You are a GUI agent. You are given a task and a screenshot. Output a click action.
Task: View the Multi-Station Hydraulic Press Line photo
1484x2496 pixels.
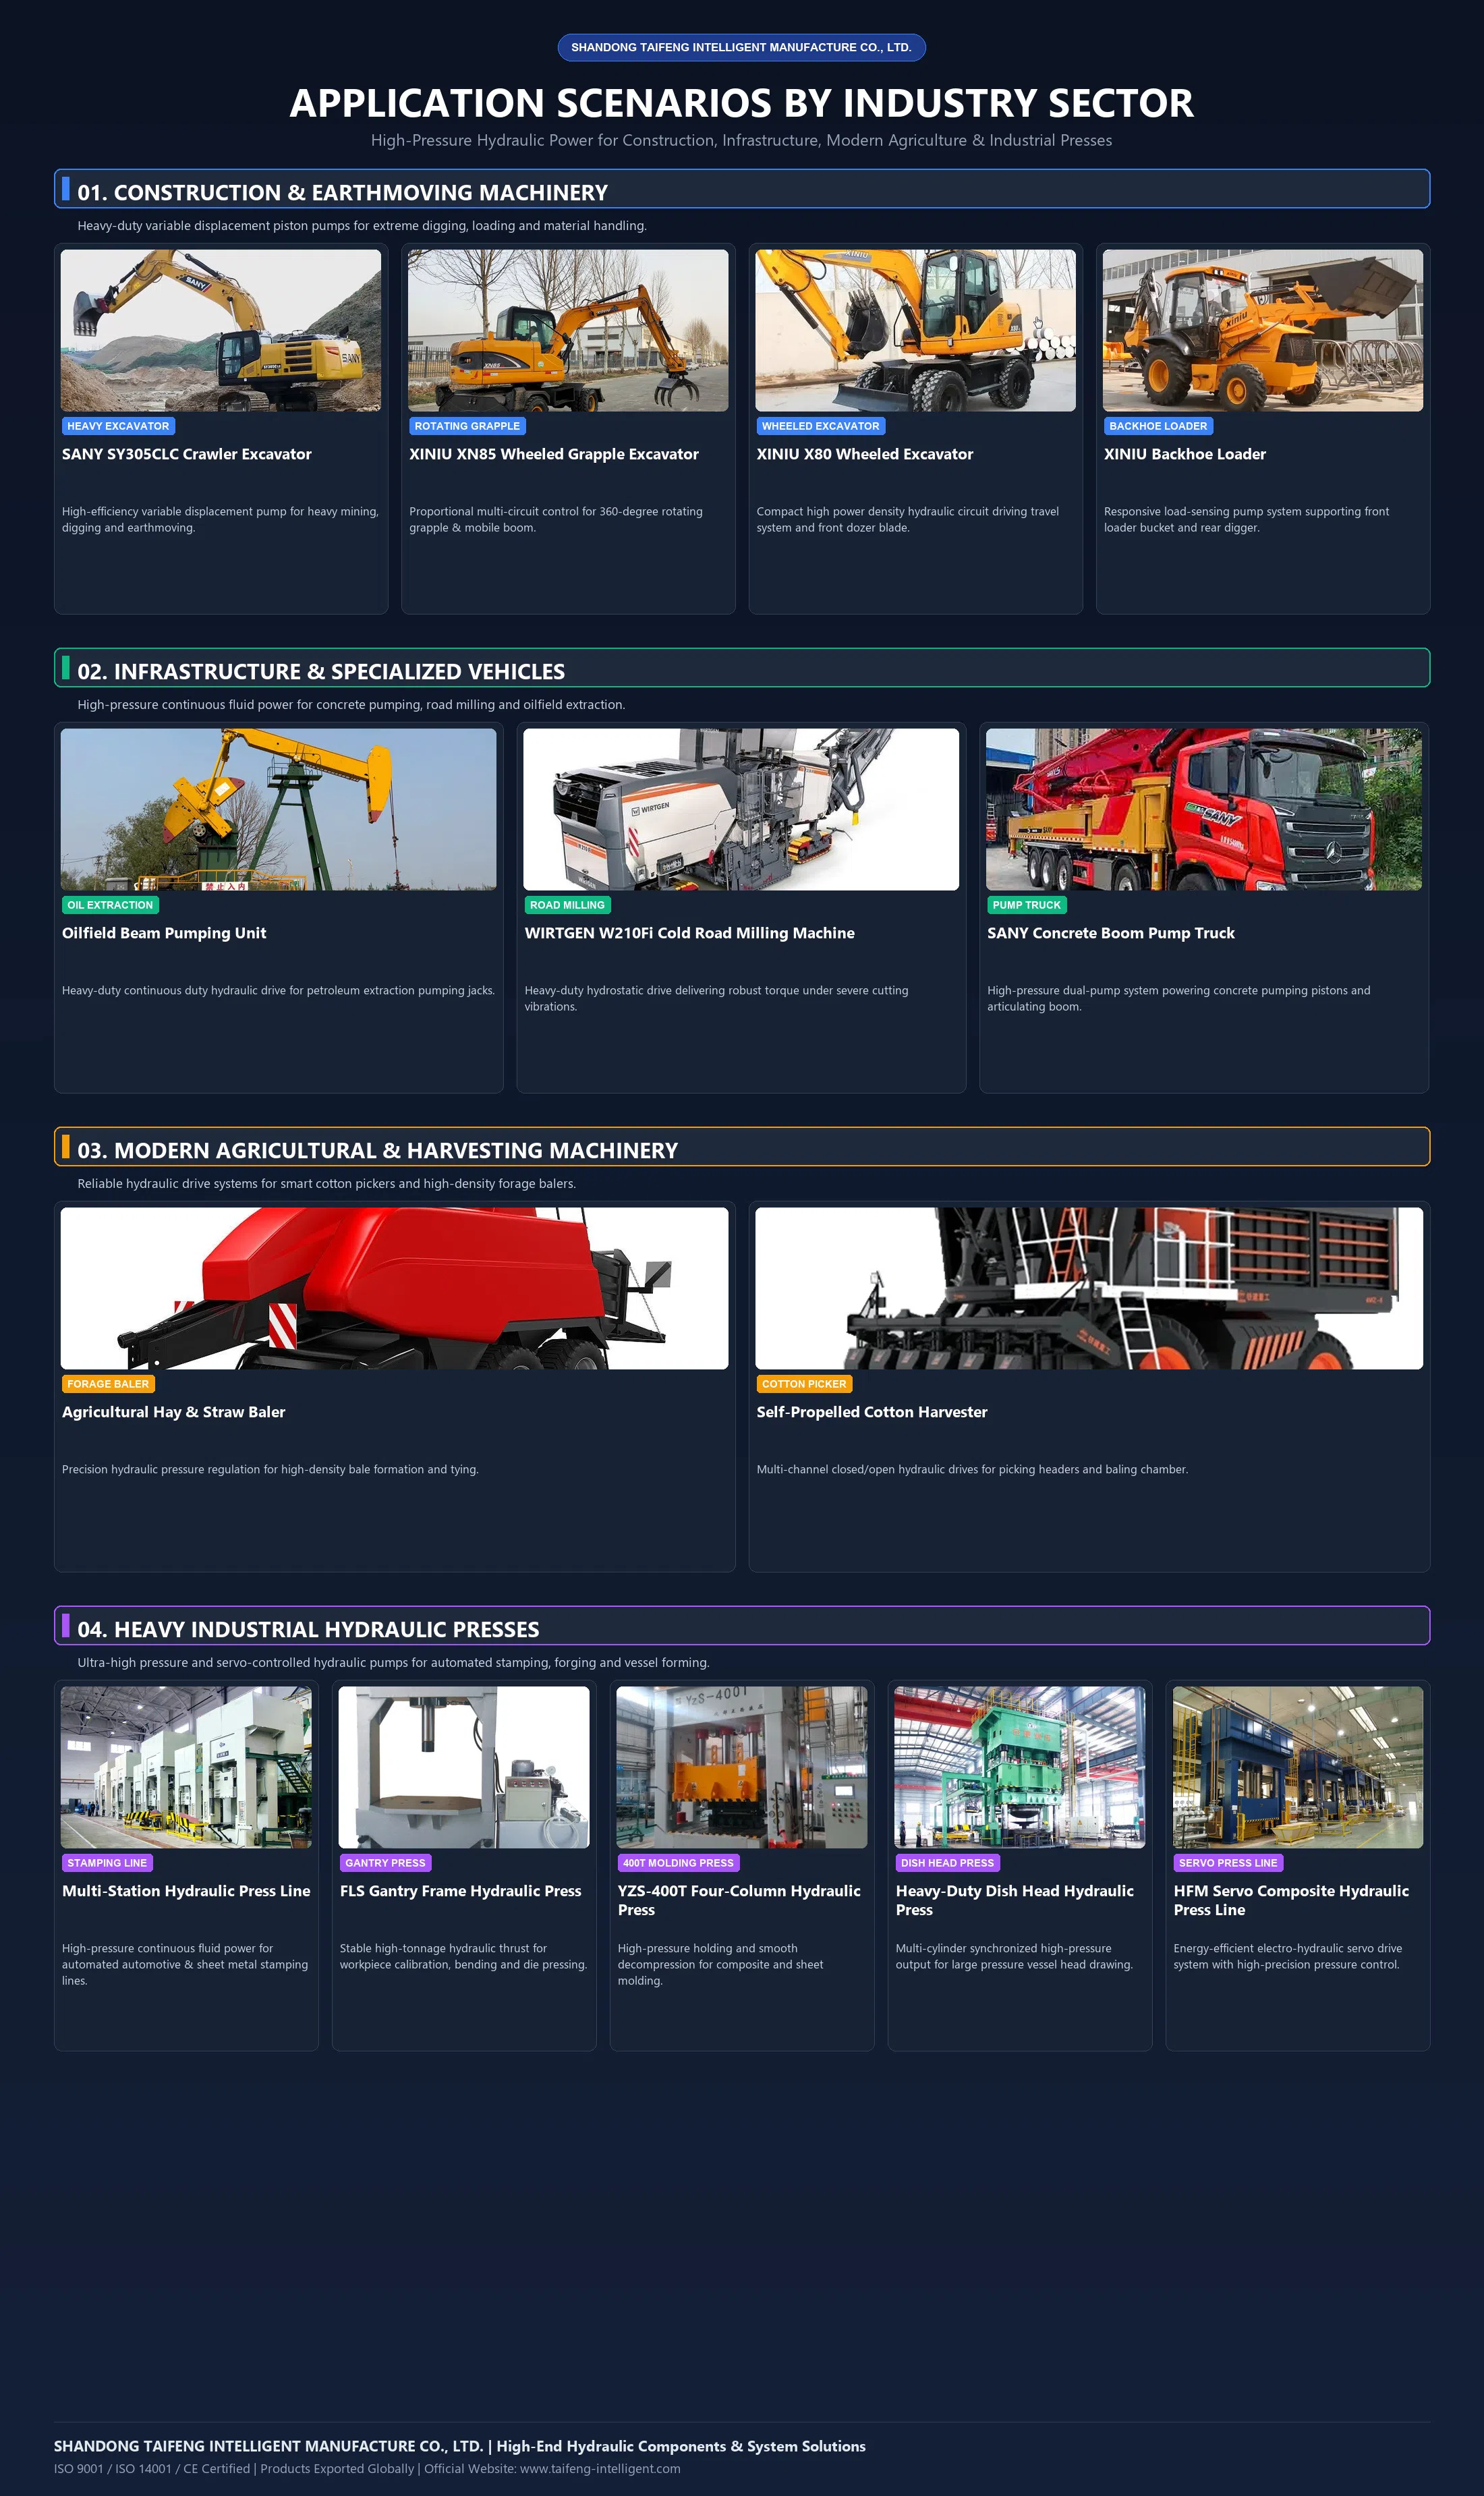click(x=186, y=1767)
